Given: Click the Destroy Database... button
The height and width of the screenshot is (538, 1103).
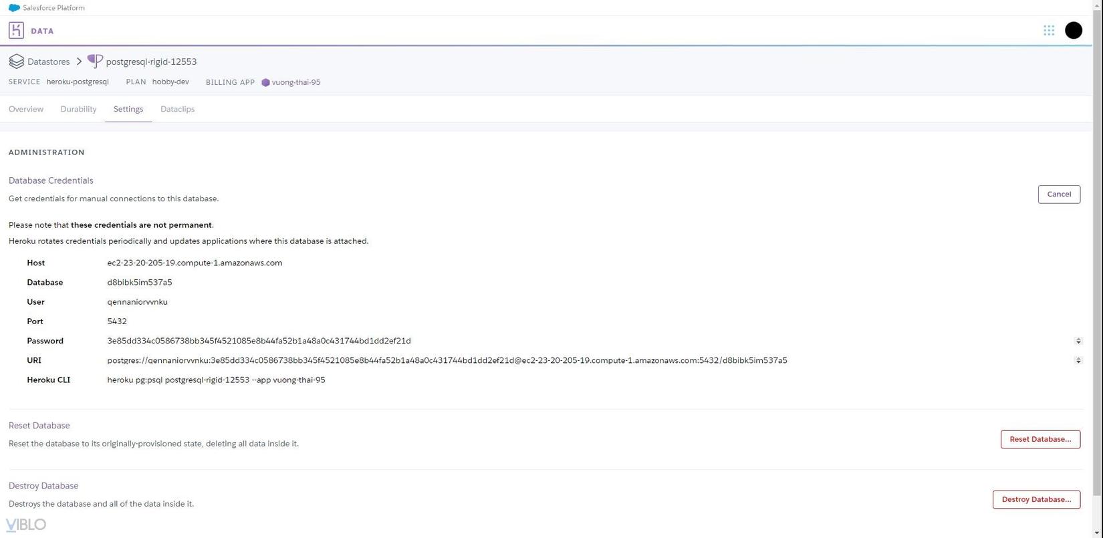Looking at the screenshot, I should click(x=1036, y=499).
